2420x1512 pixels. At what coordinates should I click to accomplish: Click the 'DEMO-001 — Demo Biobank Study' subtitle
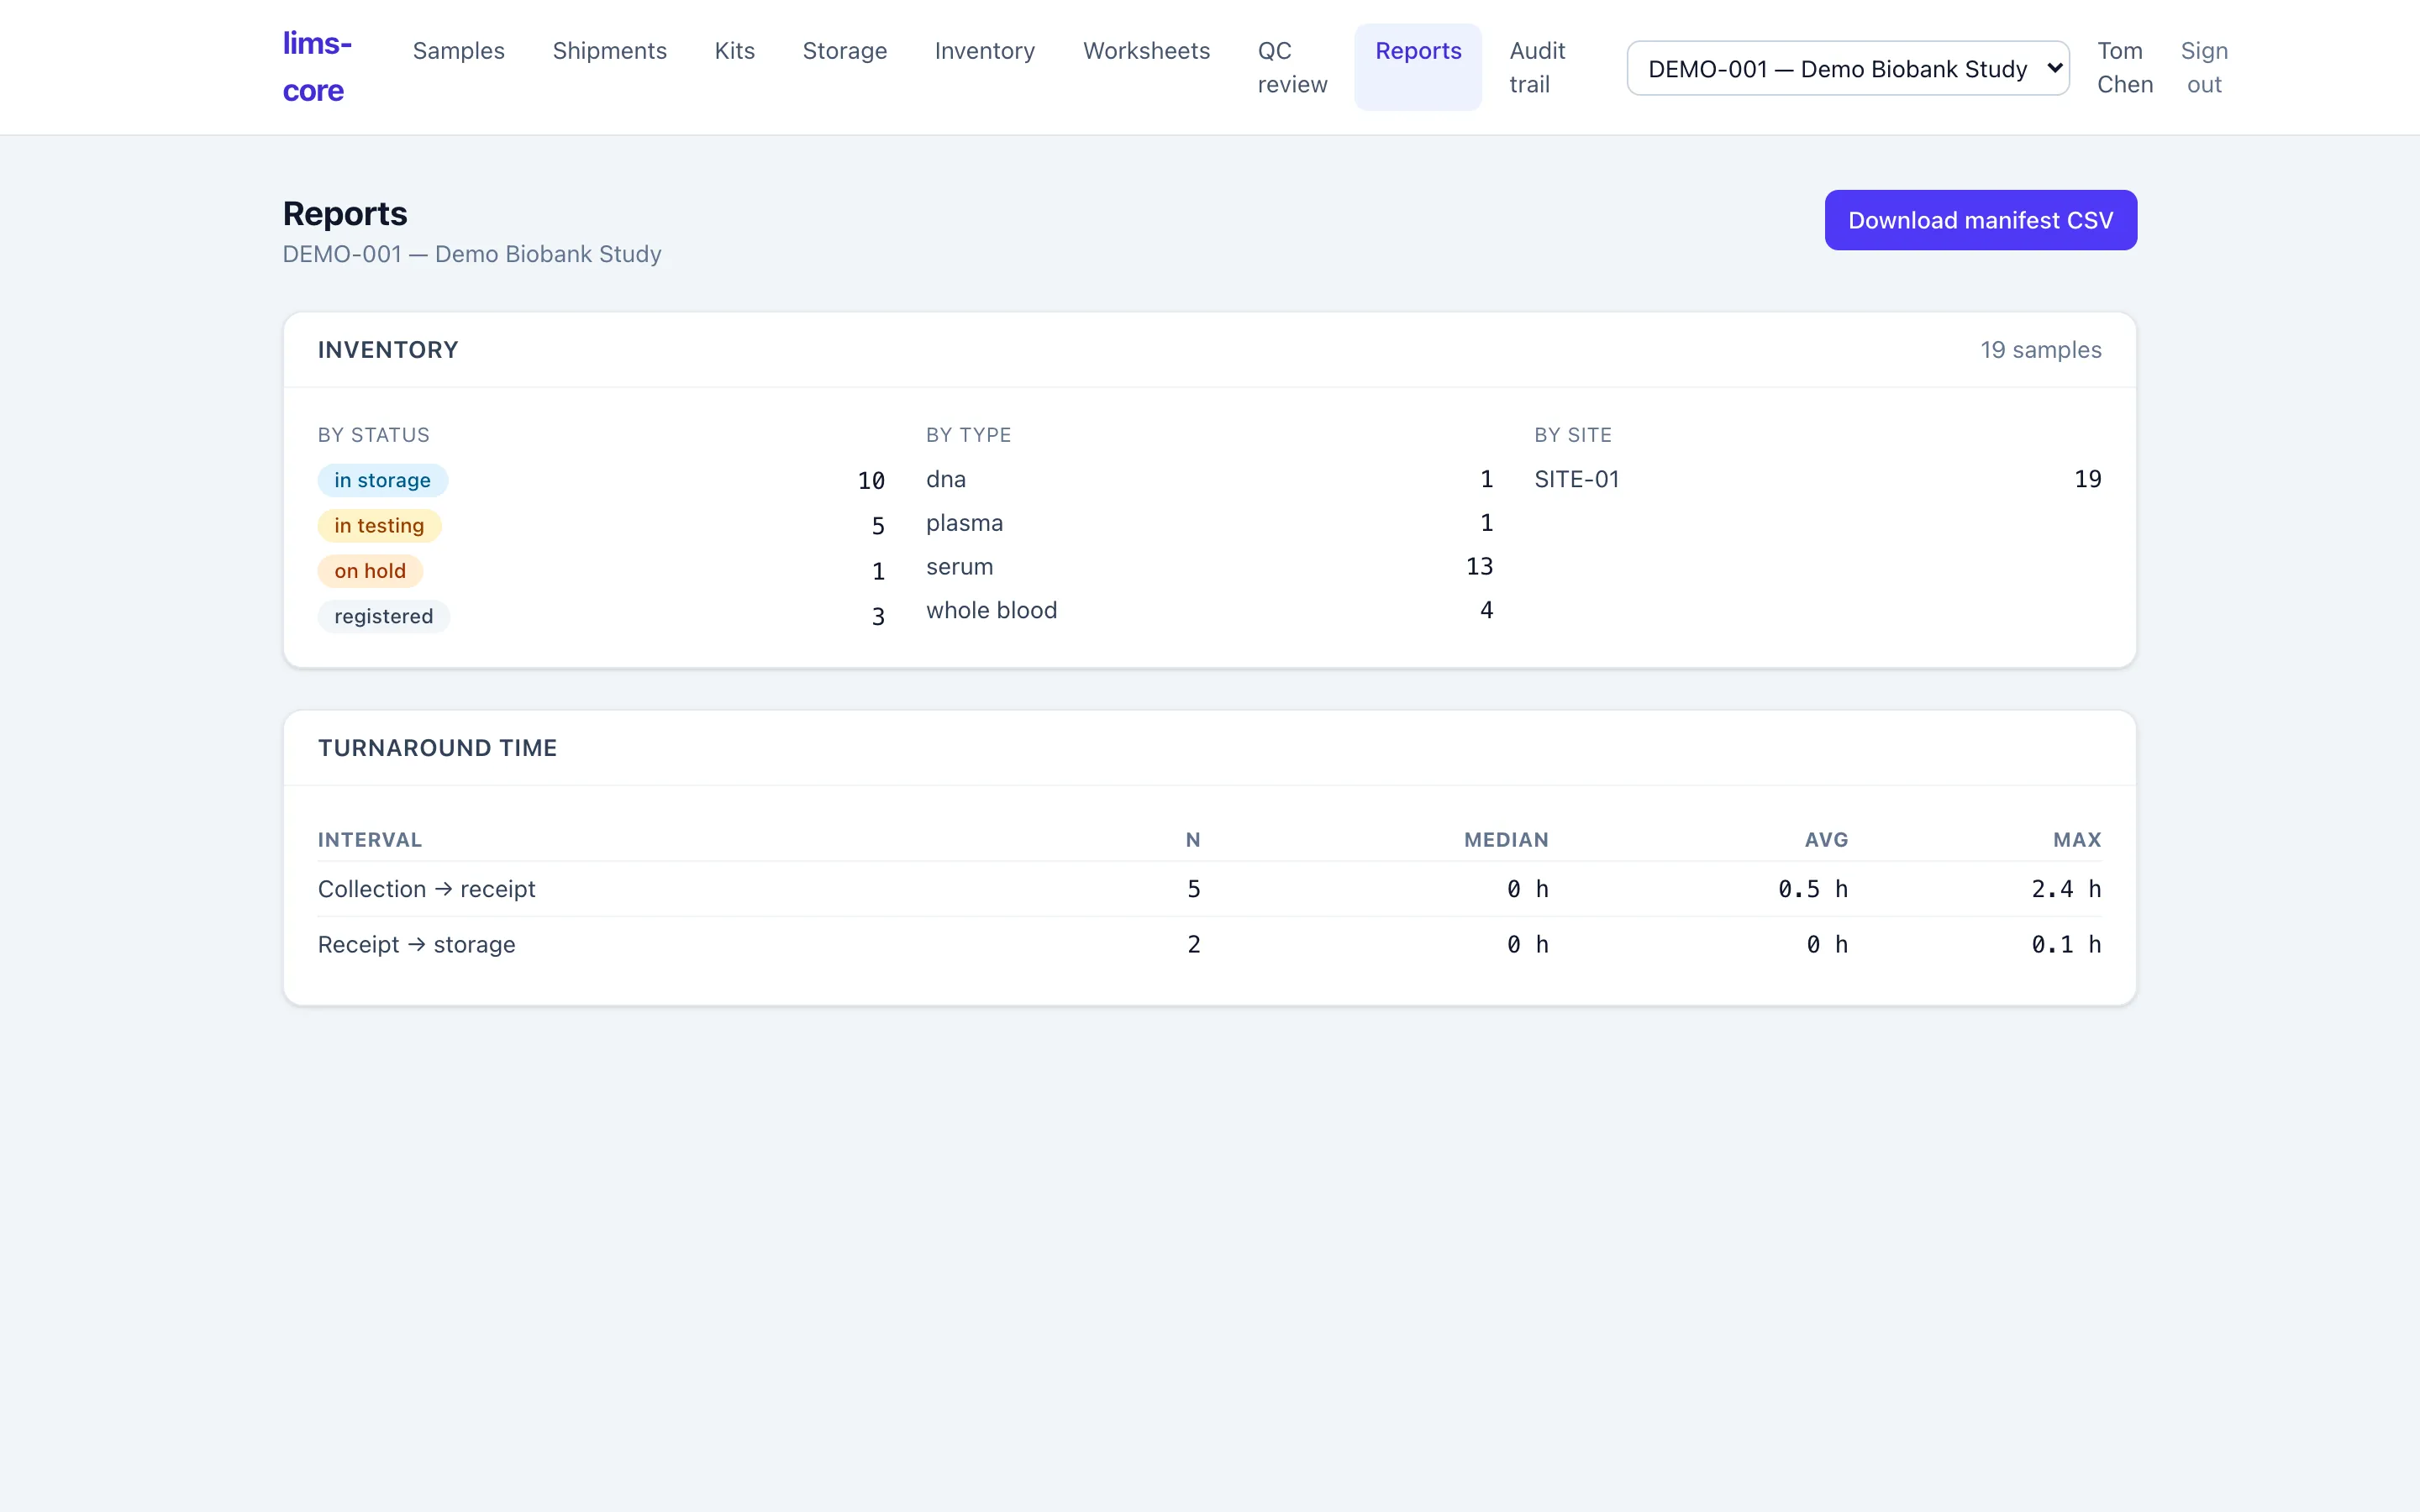click(472, 254)
